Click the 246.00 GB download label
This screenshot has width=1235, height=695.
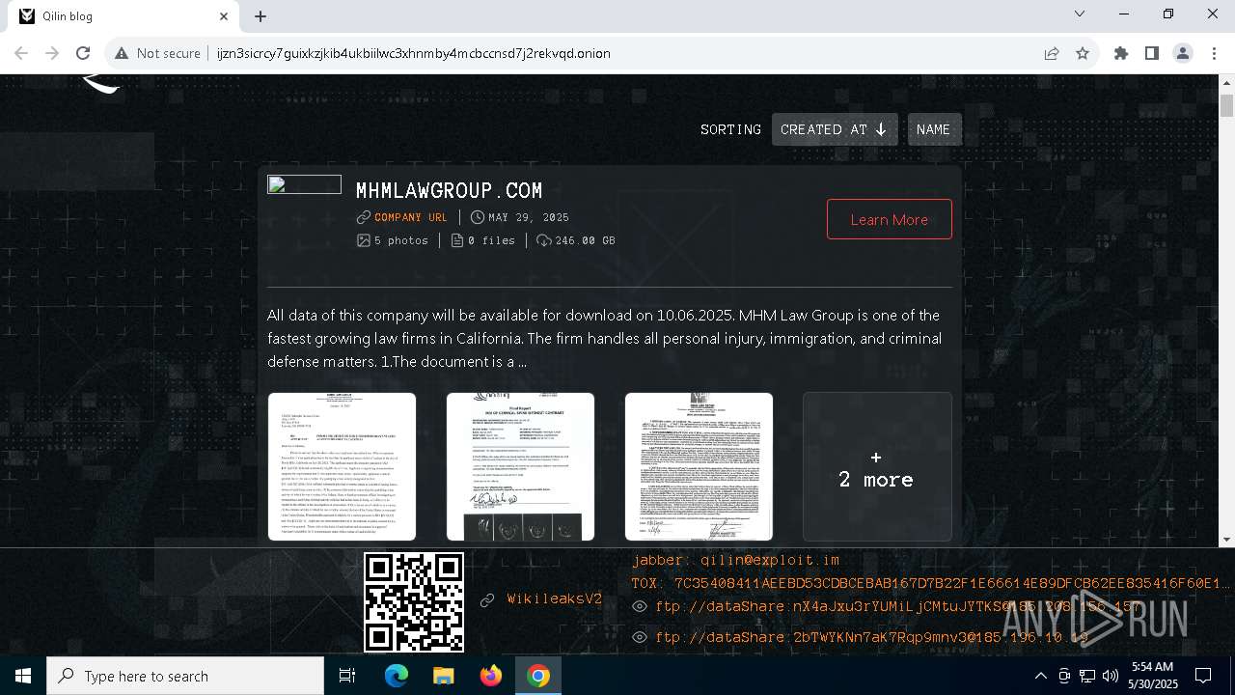click(x=576, y=240)
